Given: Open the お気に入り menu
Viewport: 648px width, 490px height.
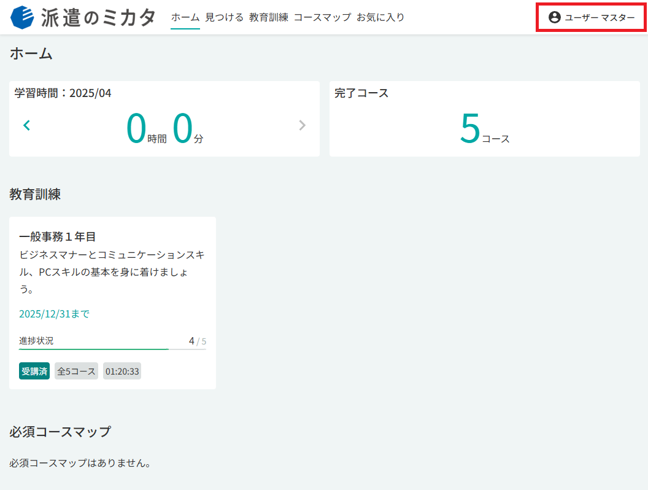Looking at the screenshot, I should 380,17.
